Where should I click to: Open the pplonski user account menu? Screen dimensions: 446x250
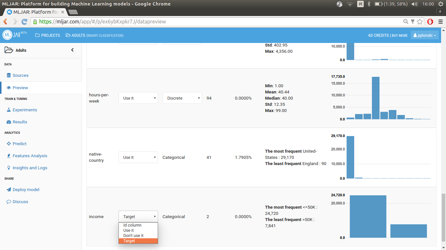424,35
